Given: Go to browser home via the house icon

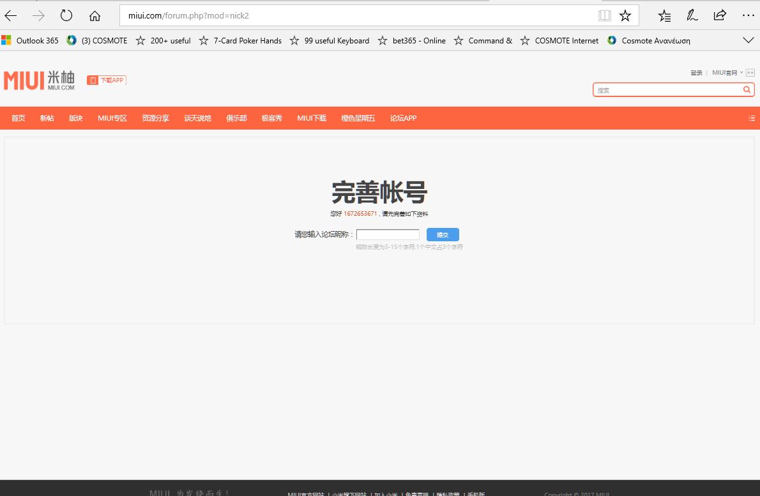Looking at the screenshot, I should [95, 15].
